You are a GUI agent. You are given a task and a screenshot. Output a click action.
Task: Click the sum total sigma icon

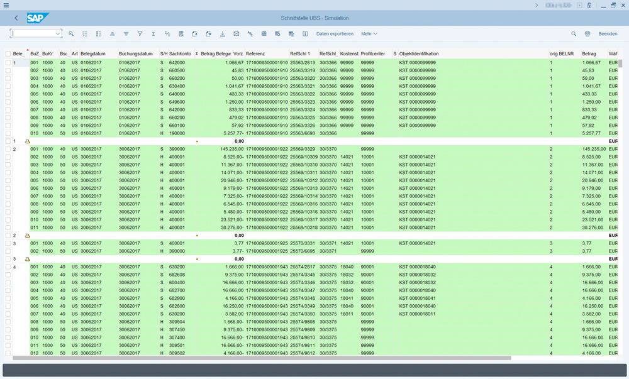[153, 33]
